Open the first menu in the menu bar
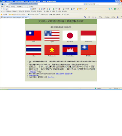The width and height of the screenshot is (122, 136). click(3, 7)
